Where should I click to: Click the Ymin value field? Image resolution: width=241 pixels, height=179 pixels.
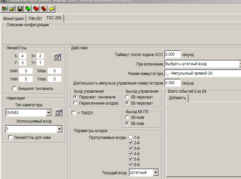pyautogui.click(x=26, y=79)
